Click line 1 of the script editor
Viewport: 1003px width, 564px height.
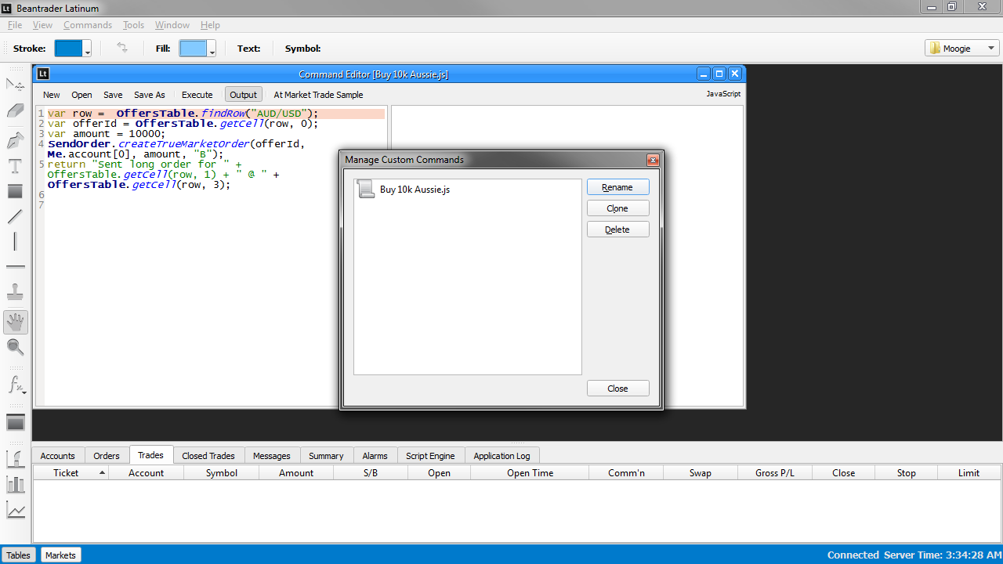tap(215, 114)
